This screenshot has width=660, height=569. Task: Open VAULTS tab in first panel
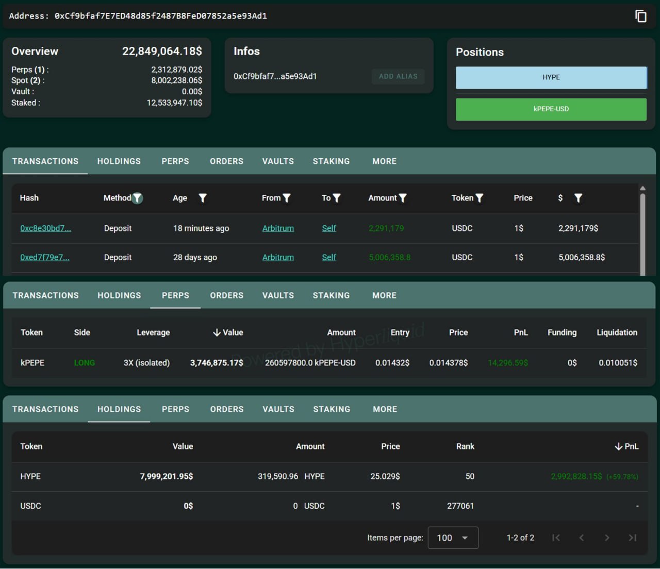tap(278, 161)
